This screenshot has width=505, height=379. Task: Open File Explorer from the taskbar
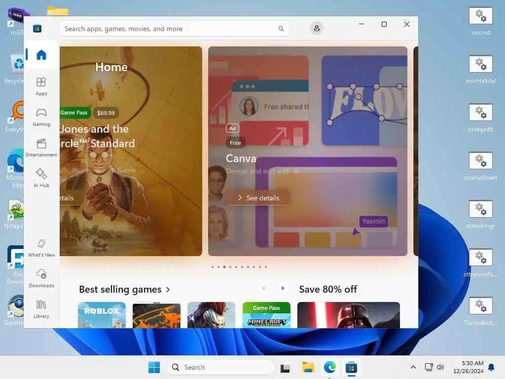pyautogui.click(x=308, y=367)
